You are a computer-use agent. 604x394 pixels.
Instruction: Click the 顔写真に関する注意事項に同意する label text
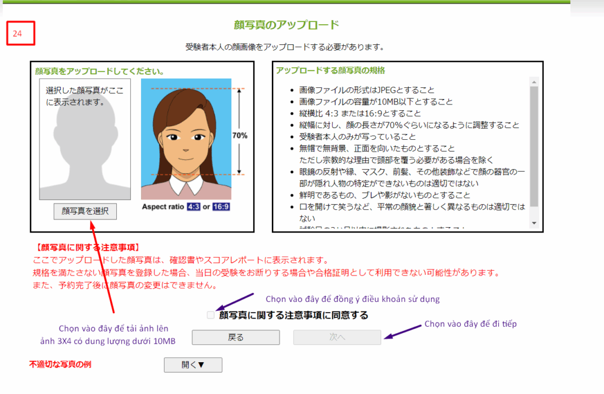[x=293, y=316]
